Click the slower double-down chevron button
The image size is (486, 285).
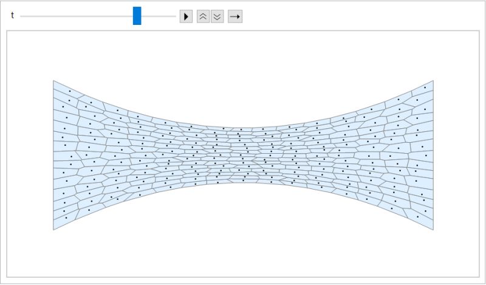pyautogui.click(x=217, y=16)
